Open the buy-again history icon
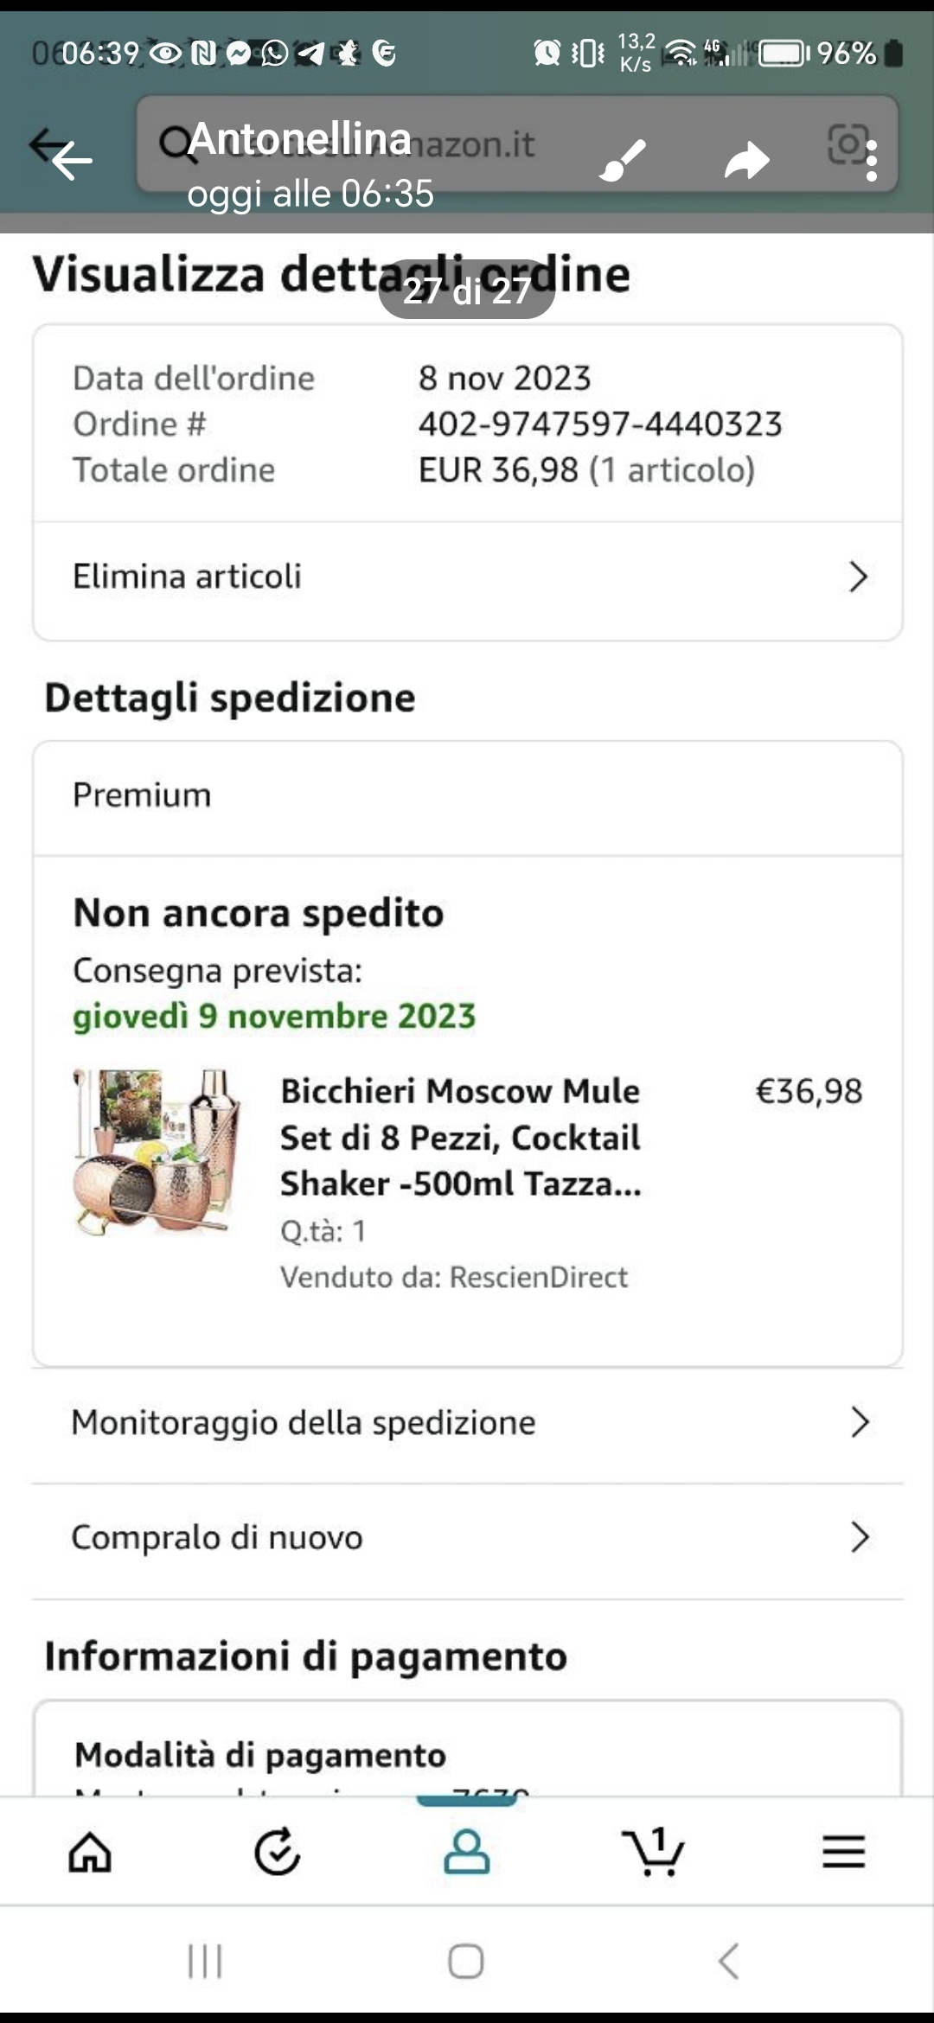934x2023 pixels. coord(278,1851)
